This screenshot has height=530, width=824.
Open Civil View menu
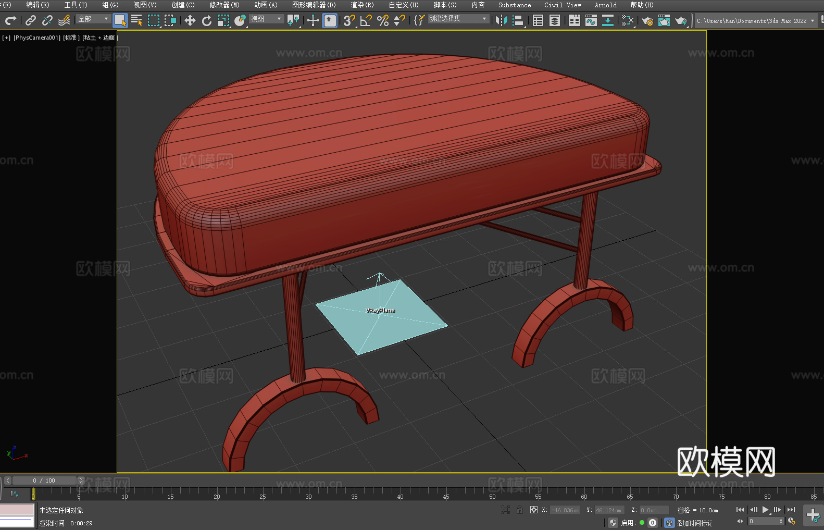pos(563,5)
